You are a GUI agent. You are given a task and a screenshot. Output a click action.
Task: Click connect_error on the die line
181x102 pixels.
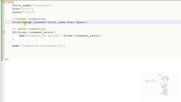point(87,36)
